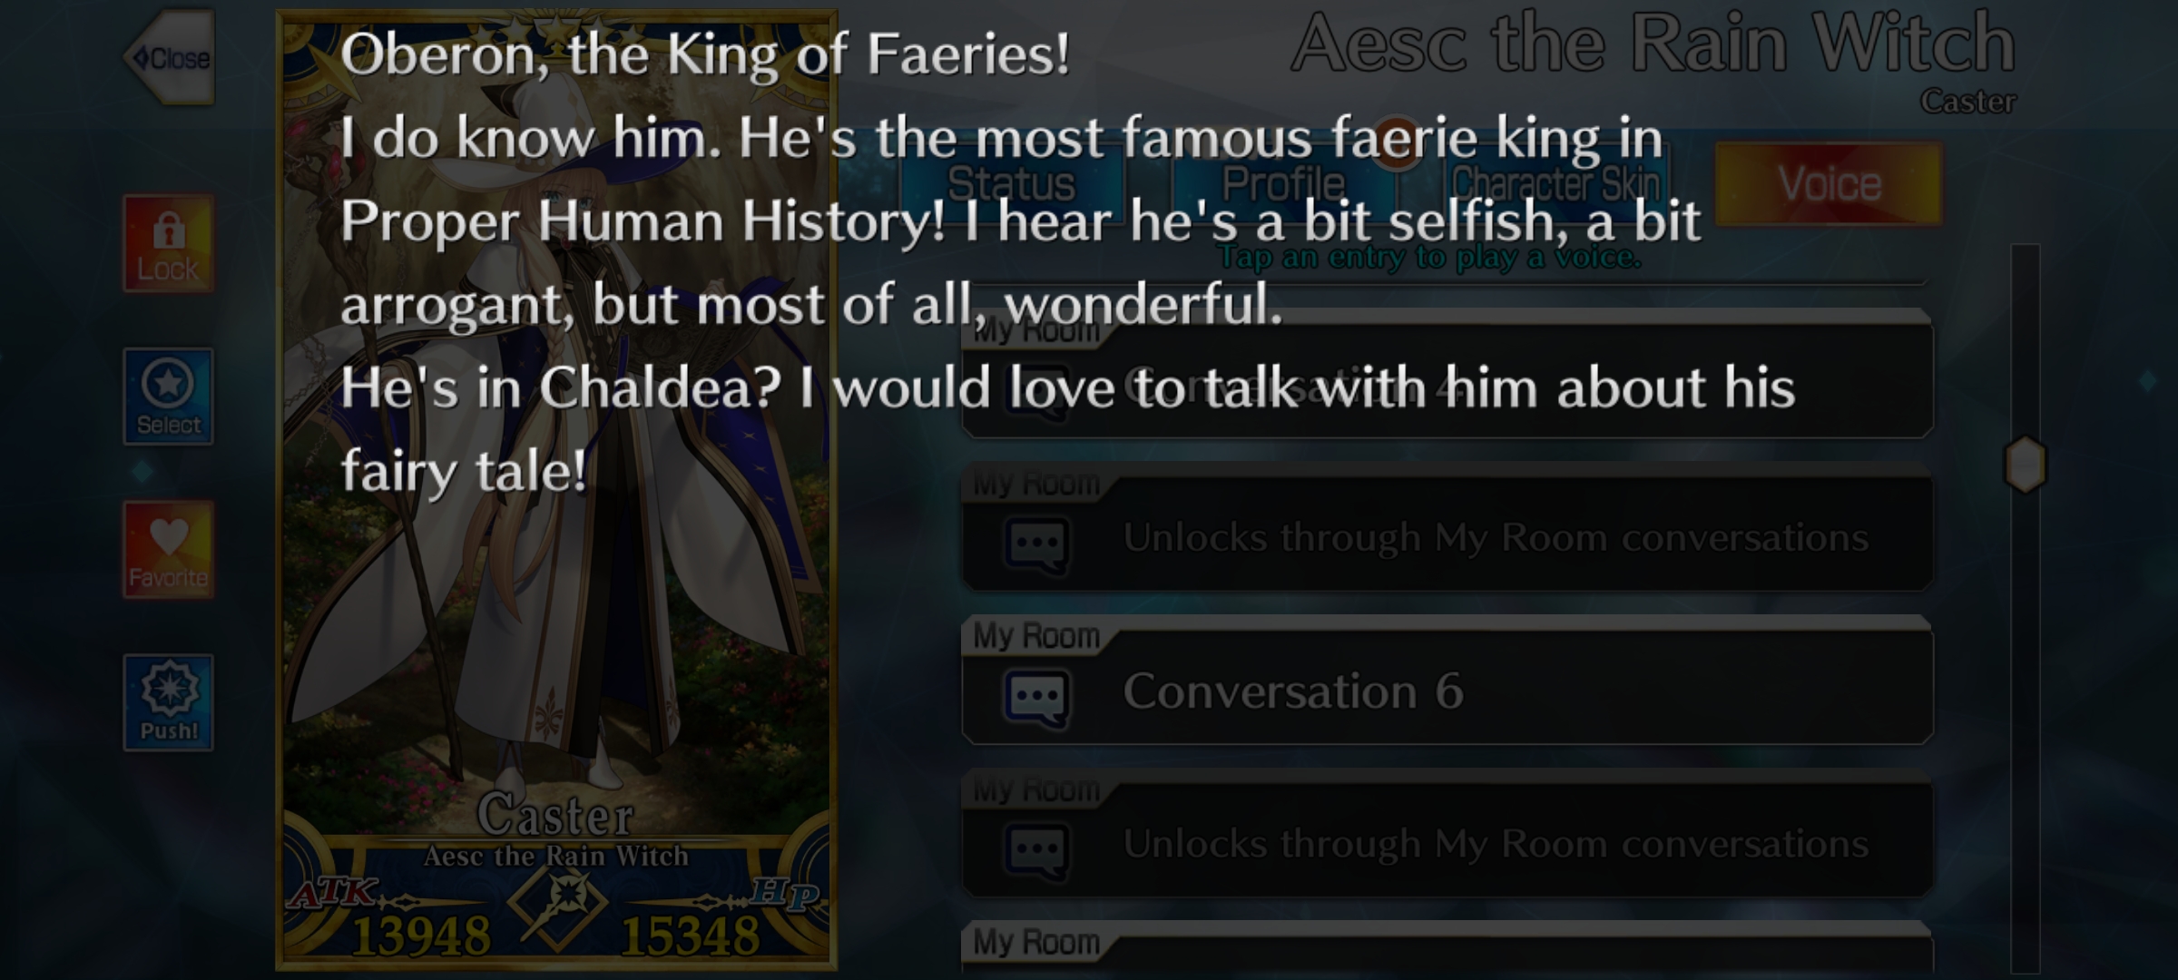Click speech bubble icon below Conversation 6

(1036, 850)
